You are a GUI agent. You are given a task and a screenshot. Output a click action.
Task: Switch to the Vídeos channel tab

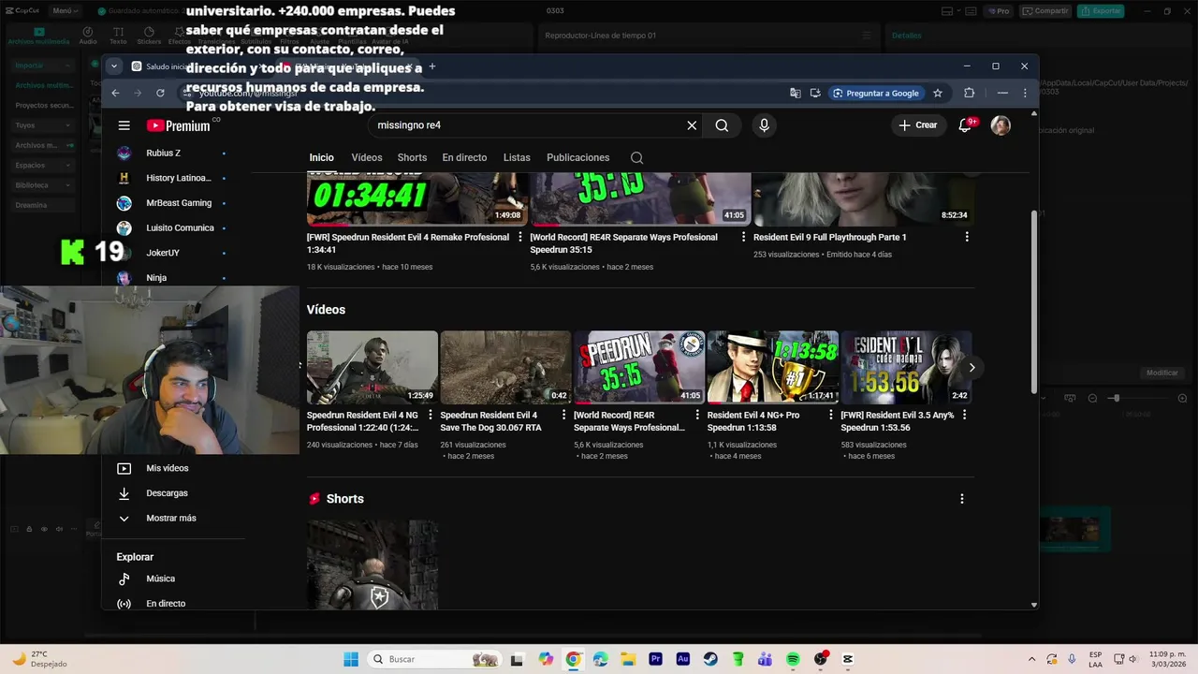point(367,158)
